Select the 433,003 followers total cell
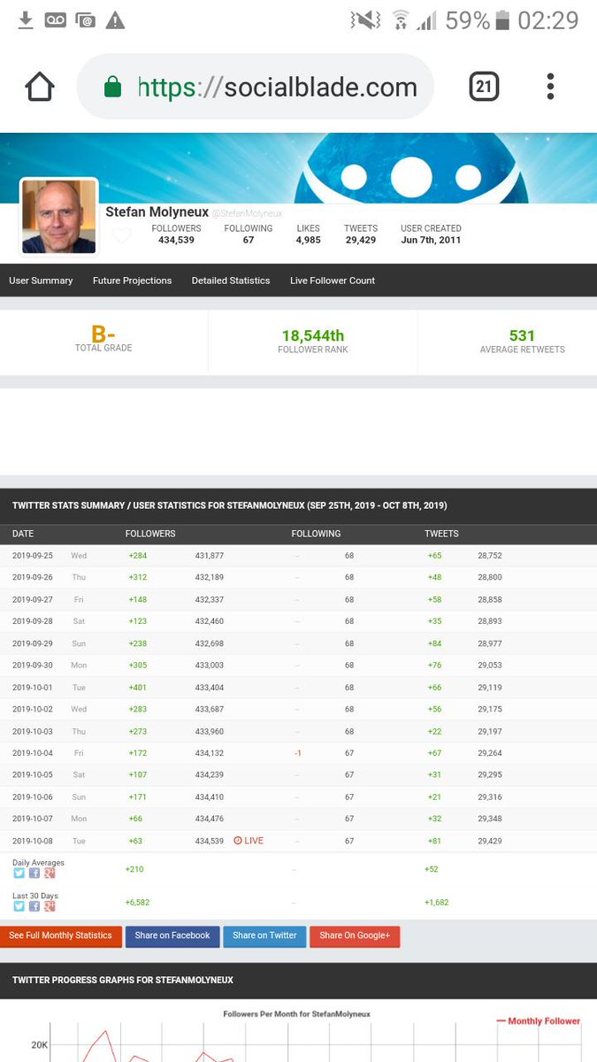 click(210, 666)
